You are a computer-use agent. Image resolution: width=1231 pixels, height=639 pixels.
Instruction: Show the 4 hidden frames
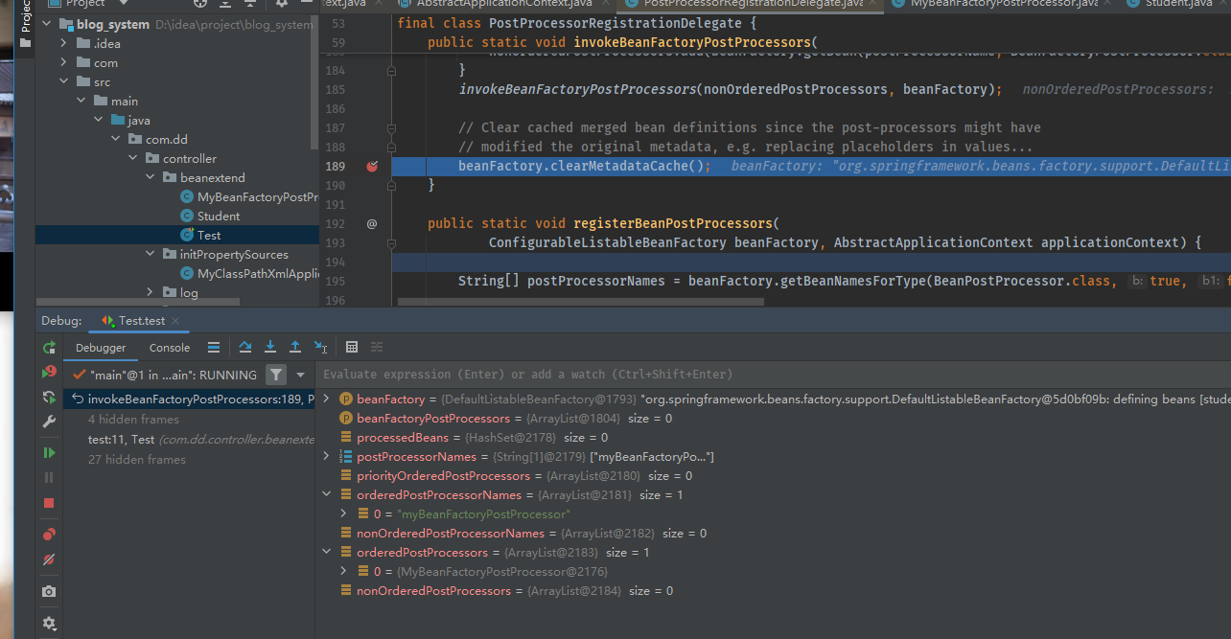tap(133, 420)
